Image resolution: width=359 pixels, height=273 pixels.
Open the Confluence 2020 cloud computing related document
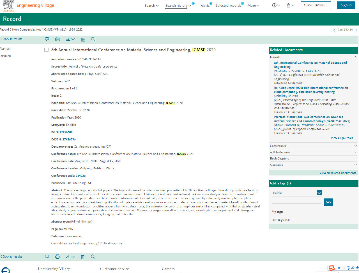(311, 90)
